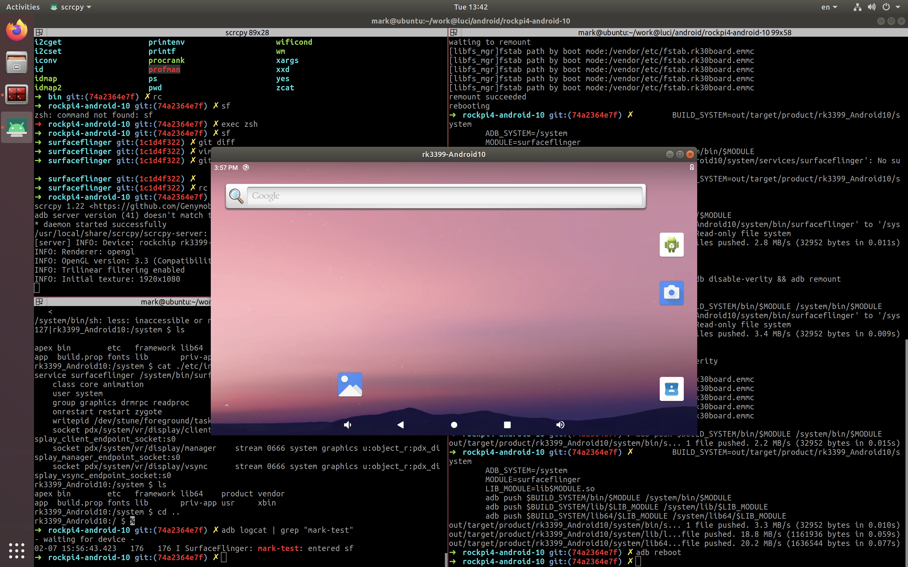Click the Google search magnifier icon

pyautogui.click(x=236, y=196)
